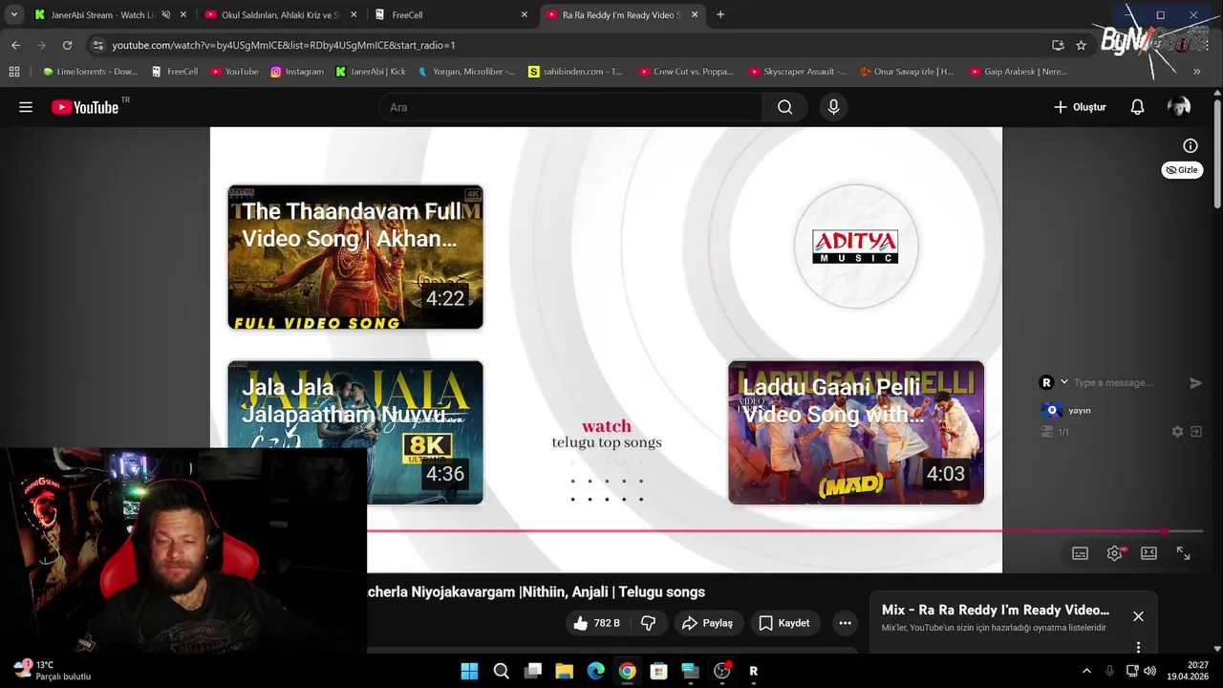
Task: Expand the chat identity chevron dropdown
Action: tap(1064, 382)
